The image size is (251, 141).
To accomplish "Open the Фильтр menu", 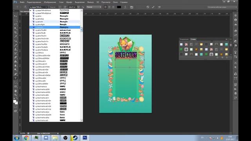I will pos(91,2).
